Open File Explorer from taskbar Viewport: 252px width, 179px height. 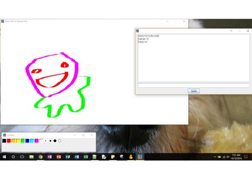(x=31, y=157)
